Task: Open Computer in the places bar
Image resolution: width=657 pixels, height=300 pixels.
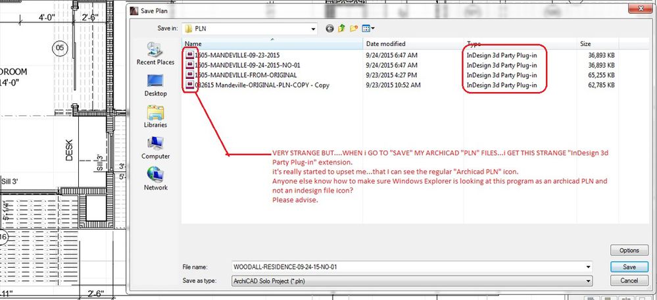Action: 155,148
